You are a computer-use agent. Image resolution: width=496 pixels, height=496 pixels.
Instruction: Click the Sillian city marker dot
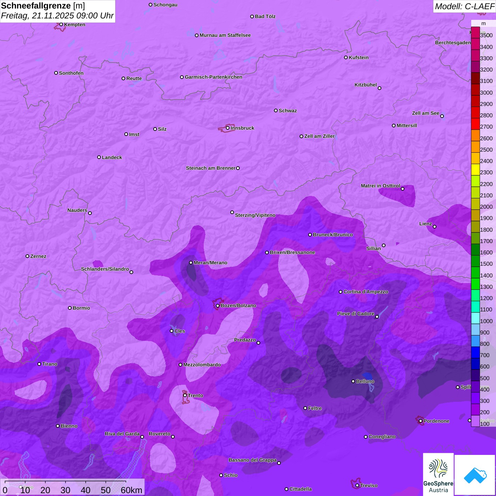tap(384, 245)
